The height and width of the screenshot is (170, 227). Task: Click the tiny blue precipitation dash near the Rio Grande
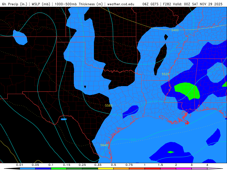(64, 119)
